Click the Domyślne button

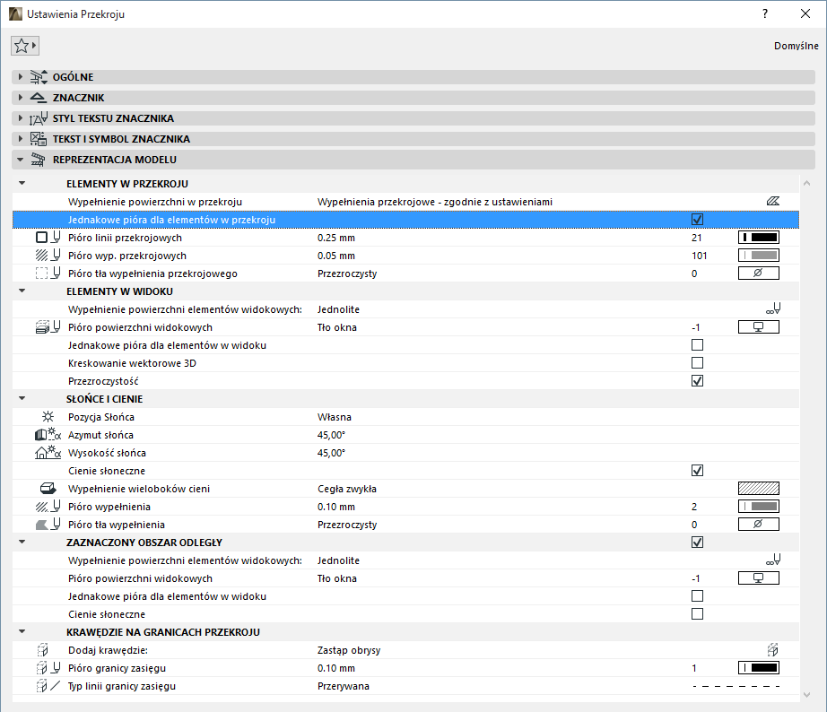[x=796, y=46]
